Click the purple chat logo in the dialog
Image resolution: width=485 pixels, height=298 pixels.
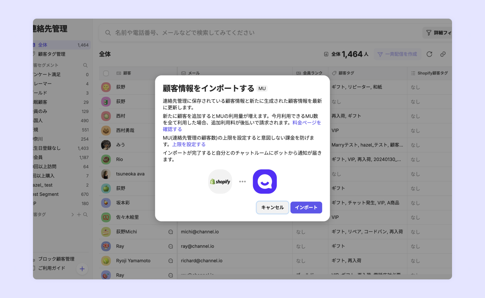tap(265, 182)
